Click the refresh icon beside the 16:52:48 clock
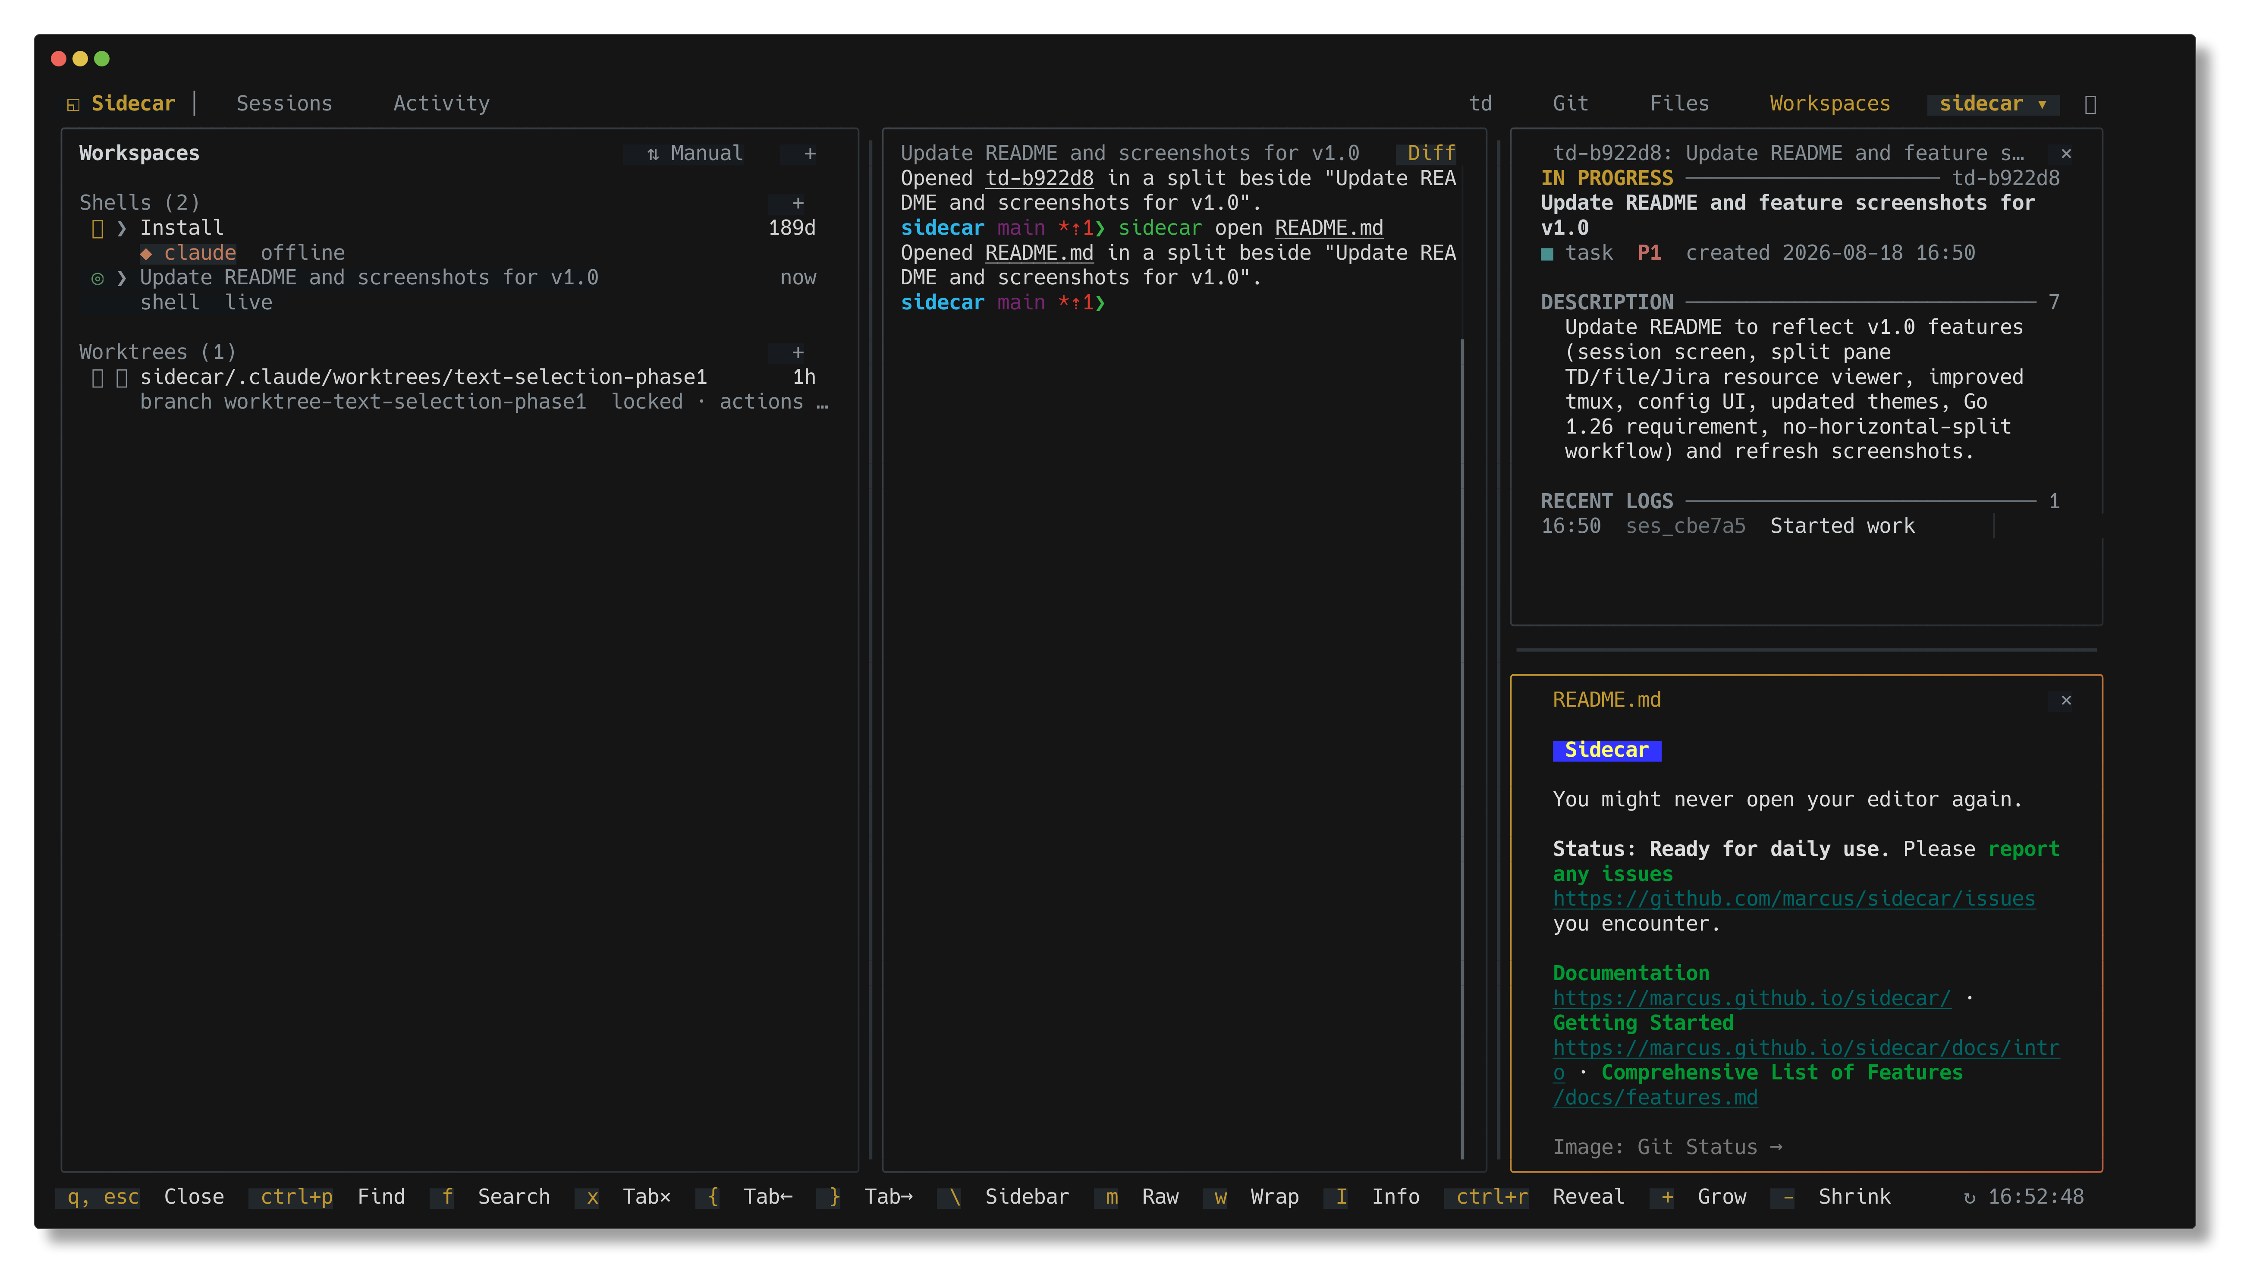The image size is (2244, 1277). 1970,1198
